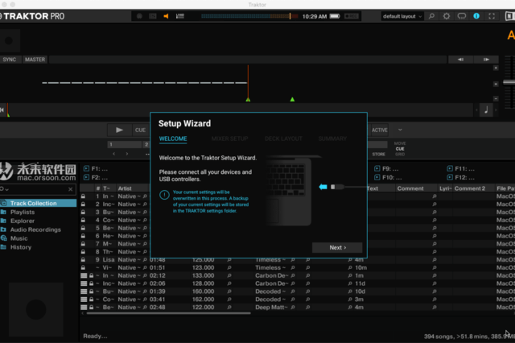The image size is (515, 343).
Task: Click hotcue slot 1
Action: [125, 144]
